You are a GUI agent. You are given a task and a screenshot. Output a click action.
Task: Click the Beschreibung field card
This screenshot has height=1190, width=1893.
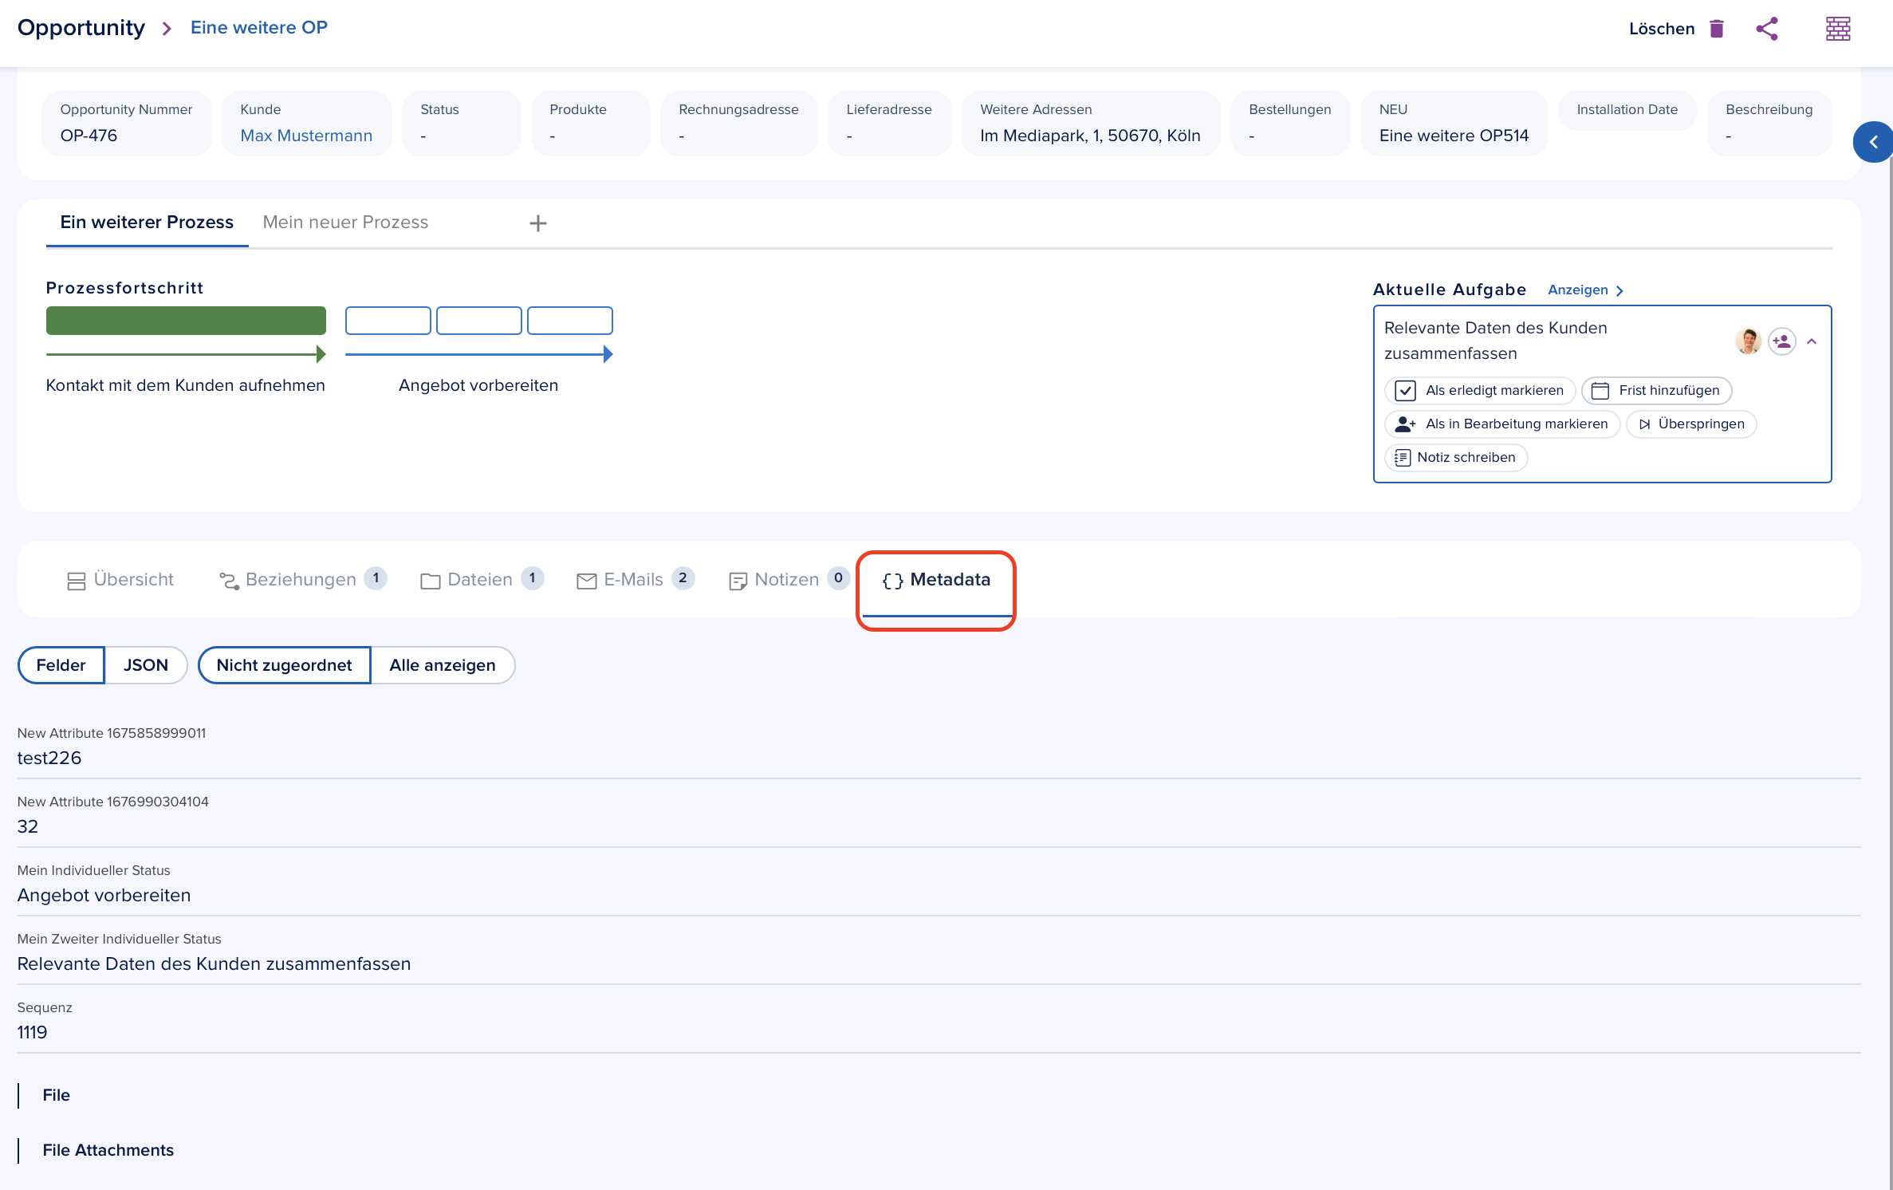tap(1769, 123)
